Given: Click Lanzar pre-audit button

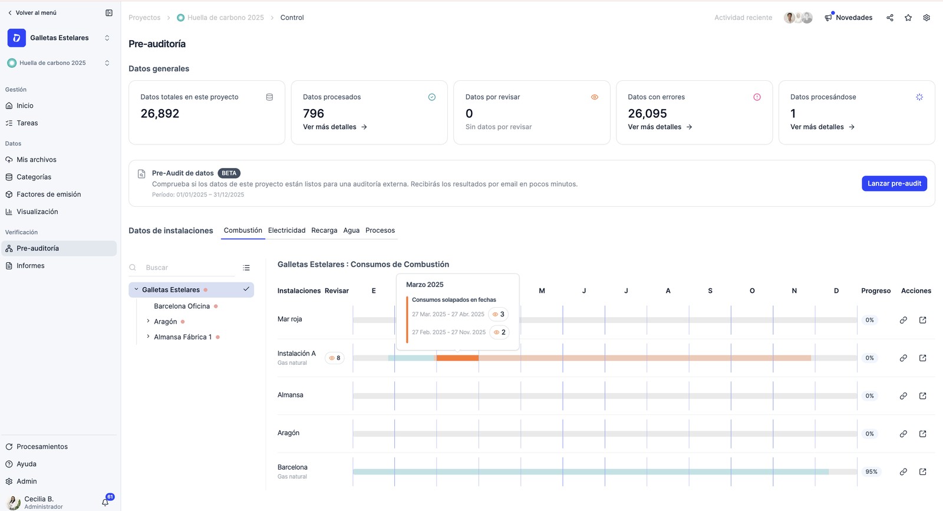Looking at the screenshot, I should pyautogui.click(x=894, y=183).
